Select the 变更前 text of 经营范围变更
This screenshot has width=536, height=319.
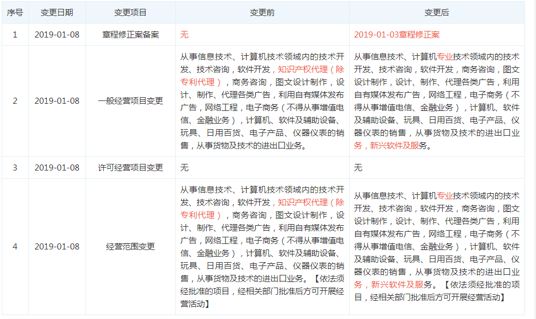pyautogui.click(x=262, y=247)
